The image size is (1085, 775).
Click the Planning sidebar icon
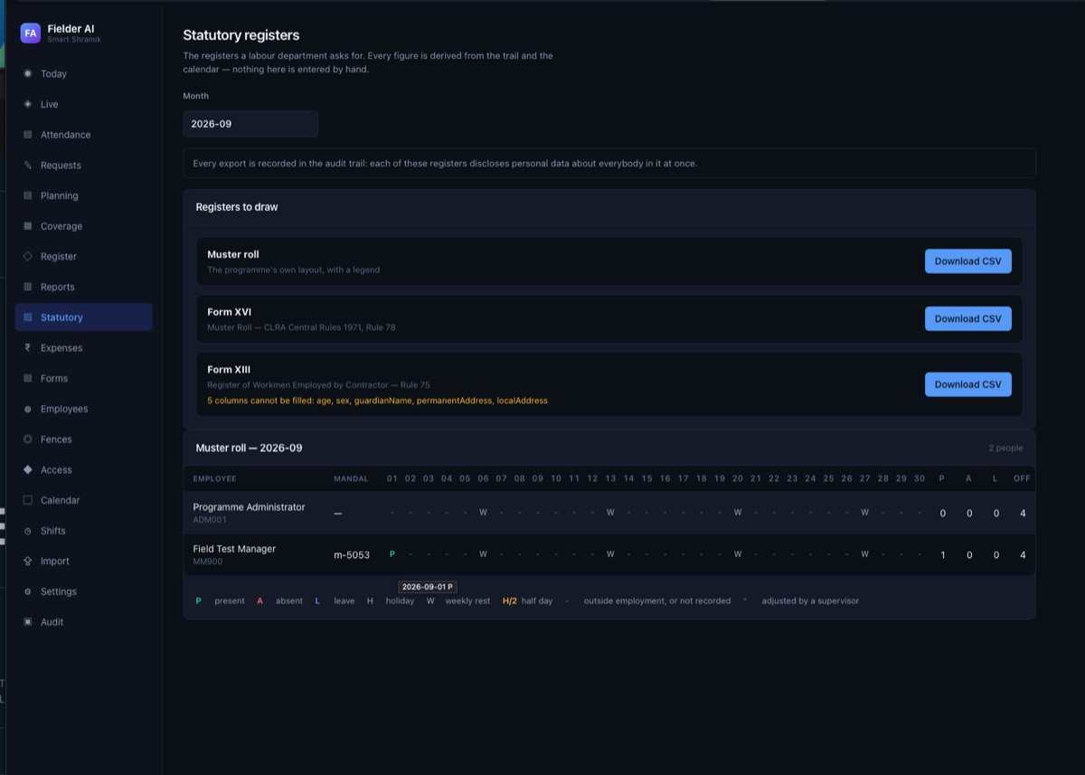[28, 195]
